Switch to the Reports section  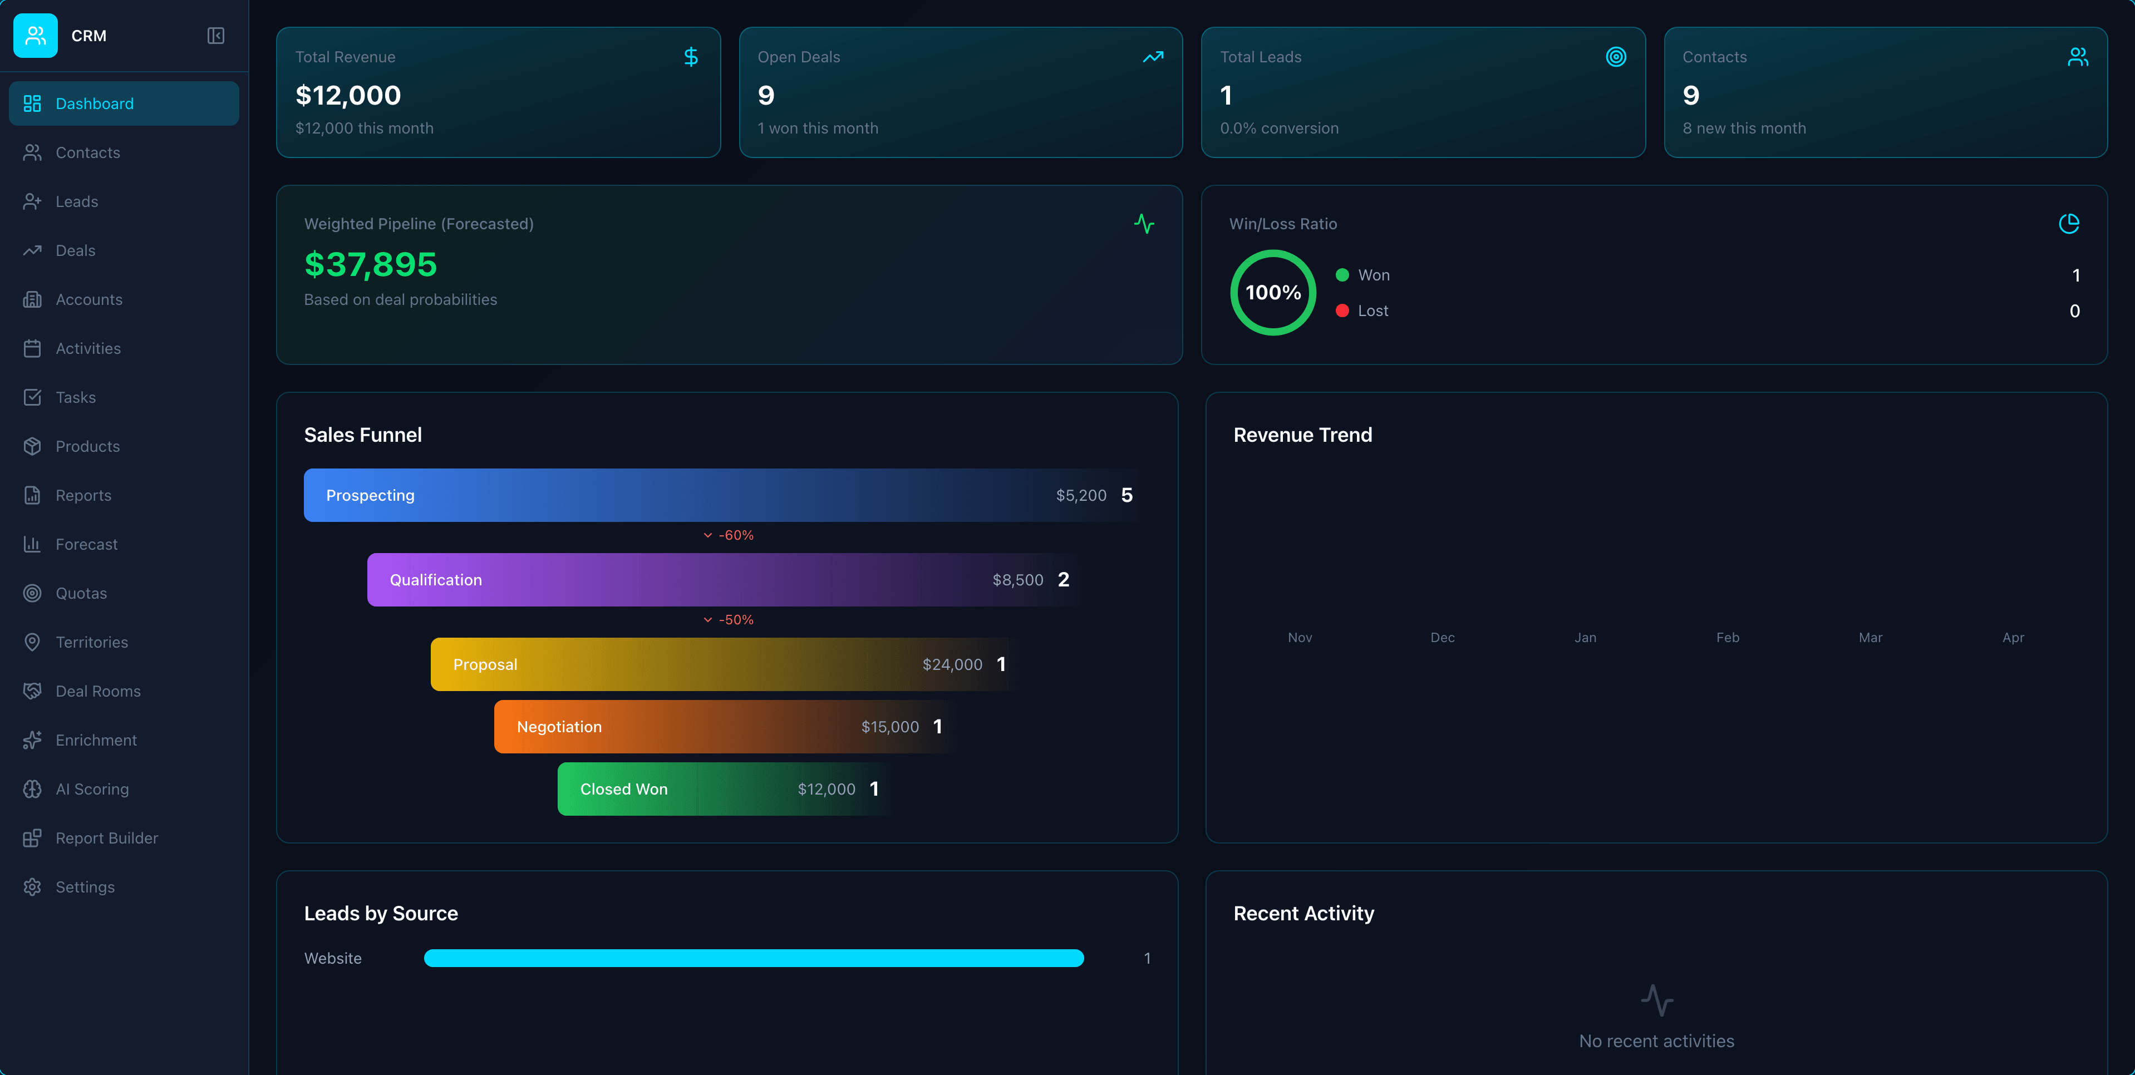[x=83, y=495]
